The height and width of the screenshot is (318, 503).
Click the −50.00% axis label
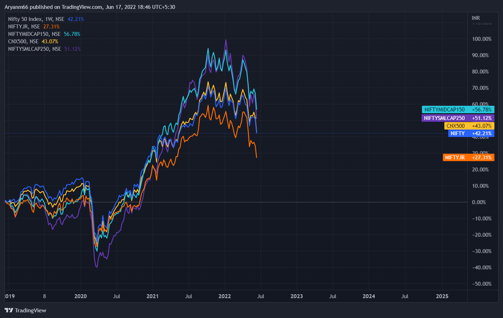tap(482, 284)
